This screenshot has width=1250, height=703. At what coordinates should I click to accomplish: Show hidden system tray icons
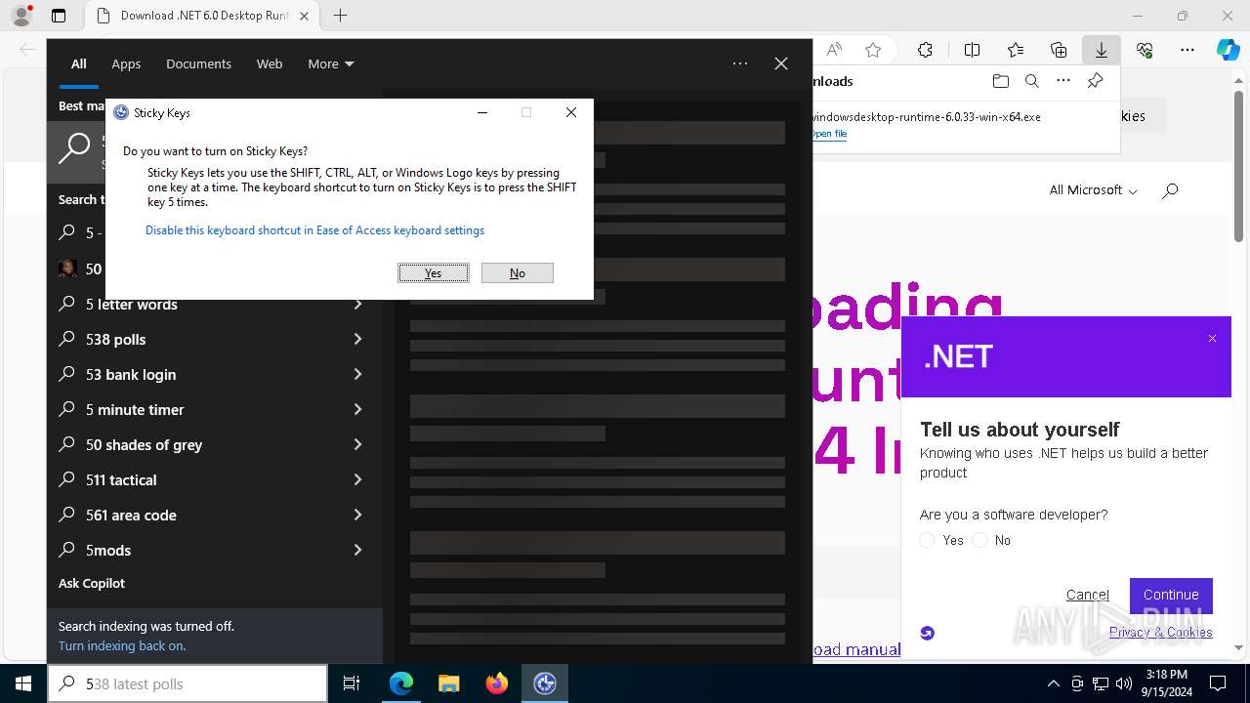[1053, 683]
